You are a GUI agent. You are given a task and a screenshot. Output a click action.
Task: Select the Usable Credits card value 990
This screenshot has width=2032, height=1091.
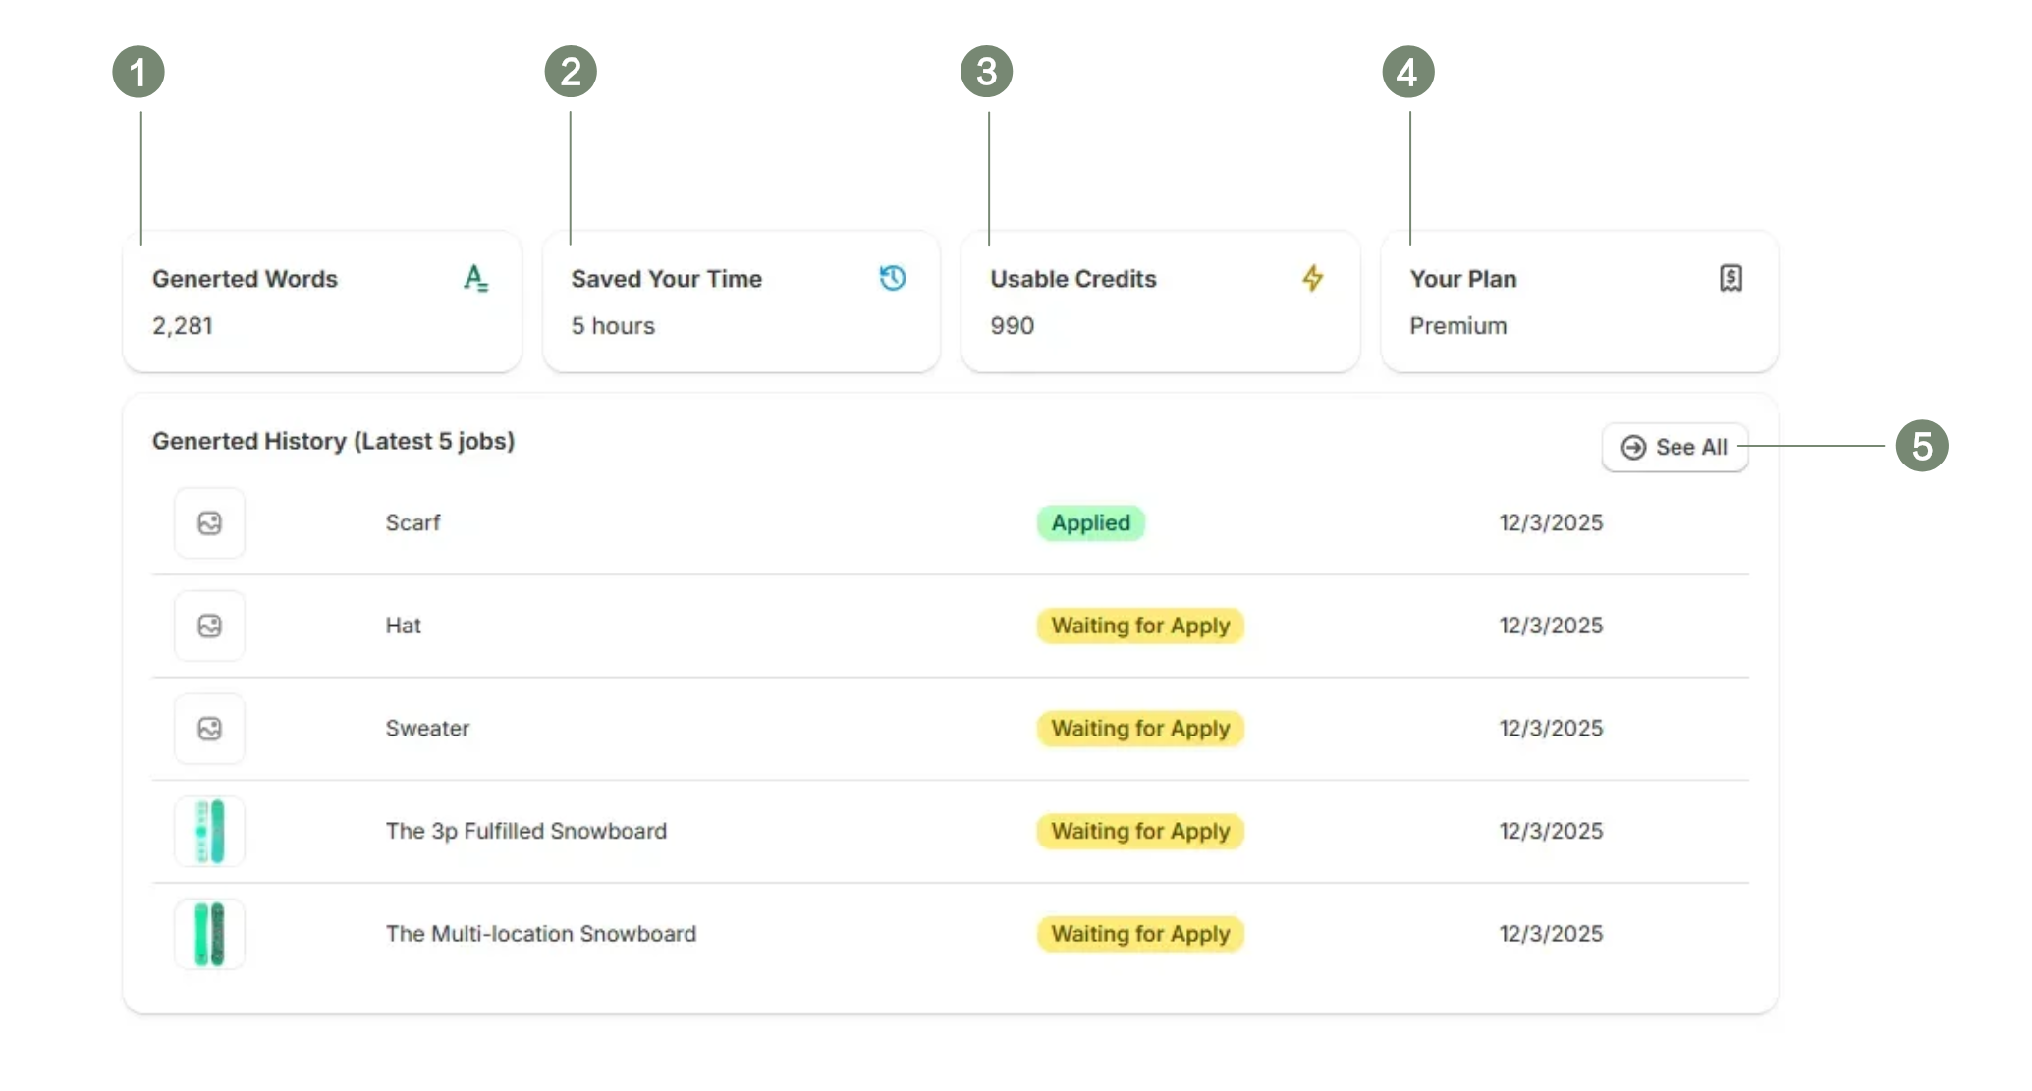tap(1012, 326)
